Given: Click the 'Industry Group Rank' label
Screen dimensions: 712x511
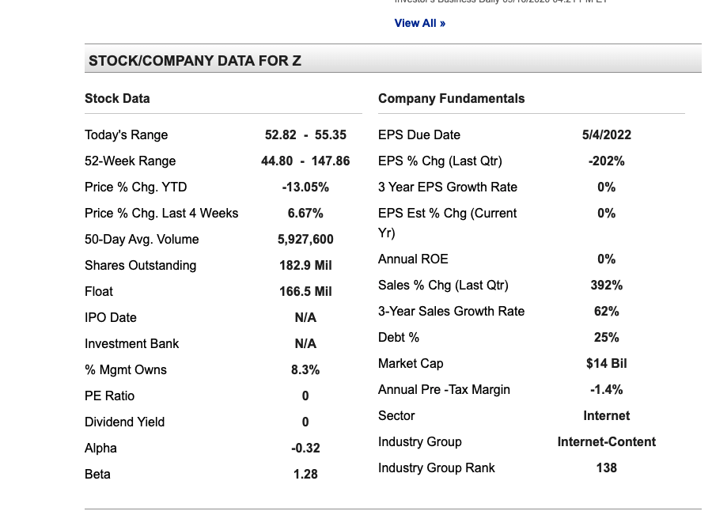Looking at the screenshot, I should click(x=437, y=467).
